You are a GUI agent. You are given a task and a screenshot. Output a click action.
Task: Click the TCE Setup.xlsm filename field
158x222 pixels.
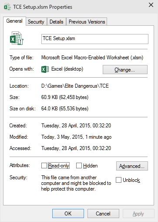(x=95, y=39)
